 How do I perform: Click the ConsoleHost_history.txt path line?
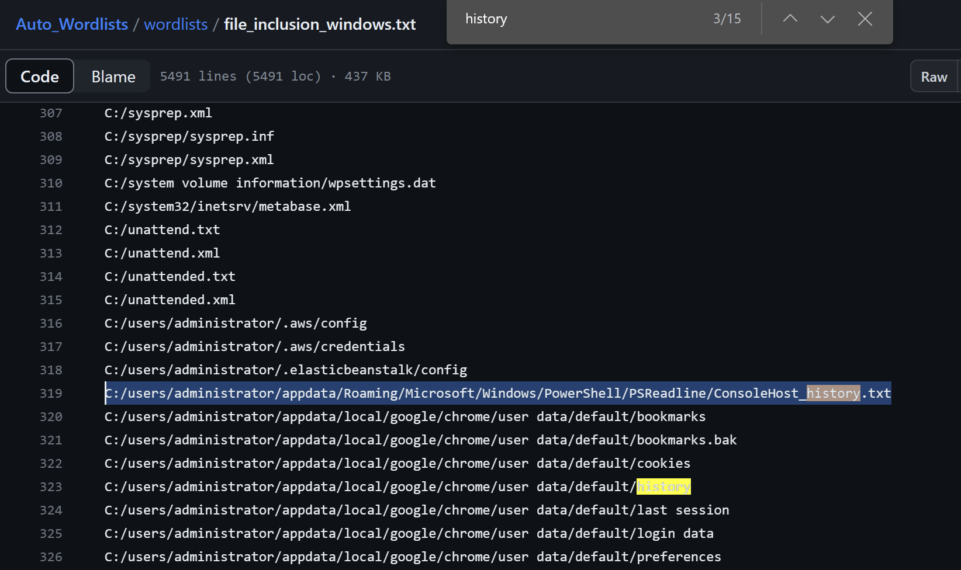(497, 394)
